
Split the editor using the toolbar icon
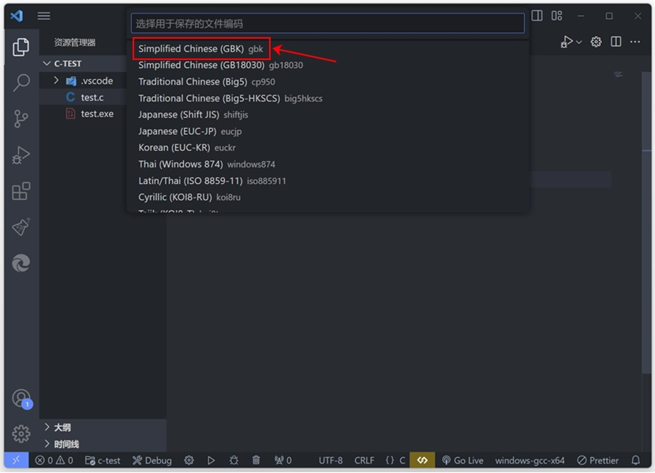616,42
